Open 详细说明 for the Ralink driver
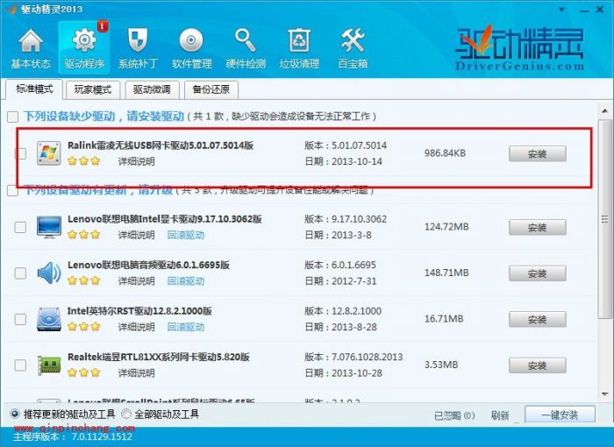Screen dimensions: 614x447 pos(136,161)
